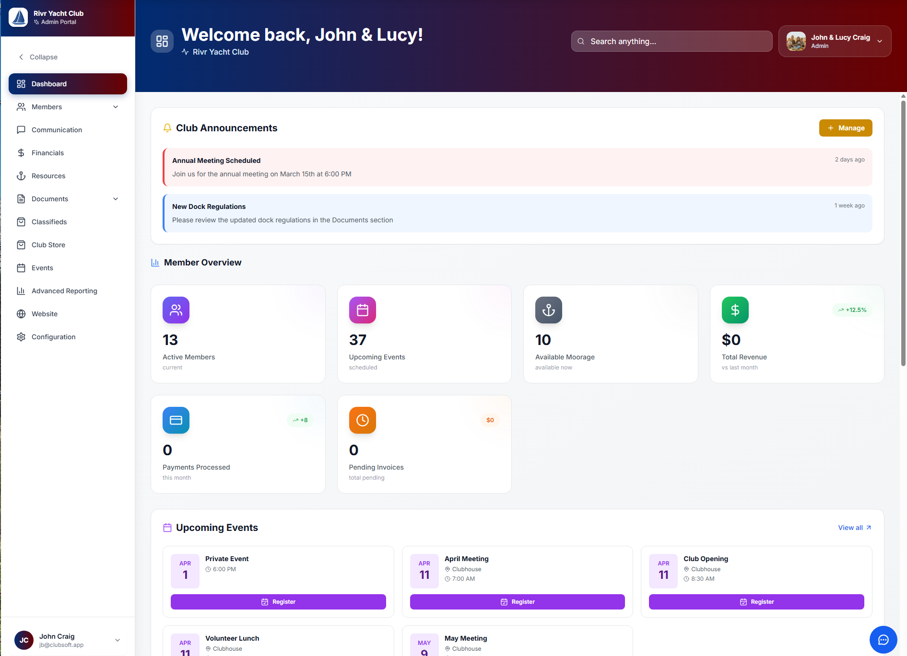Open the chat bubble support widget

click(x=883, y=640)
